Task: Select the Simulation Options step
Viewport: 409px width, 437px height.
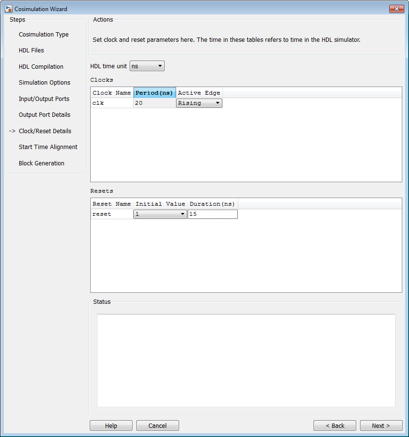Action: [45, 83]
